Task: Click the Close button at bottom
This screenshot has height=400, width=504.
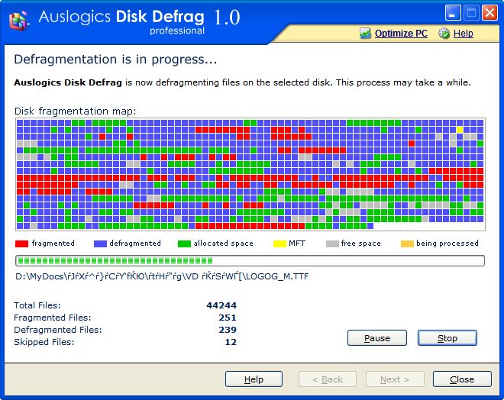Action: click(x=462, y=379)
